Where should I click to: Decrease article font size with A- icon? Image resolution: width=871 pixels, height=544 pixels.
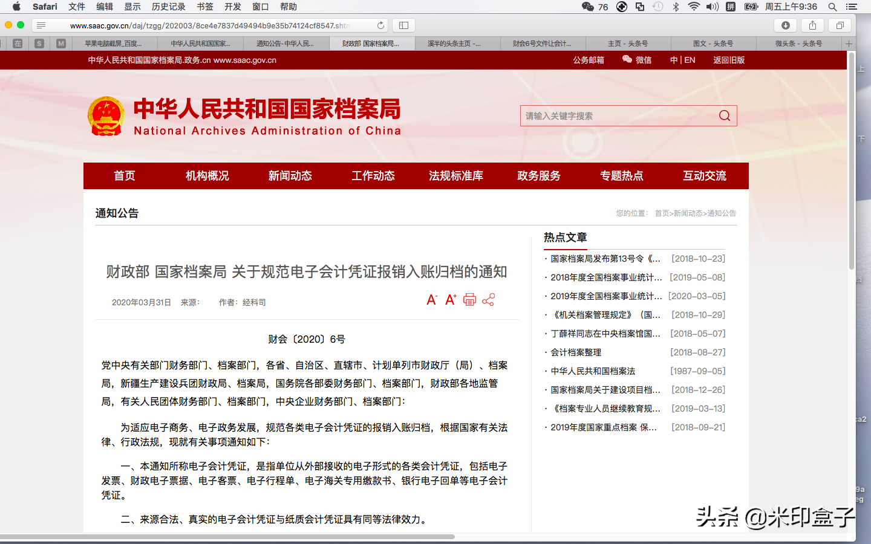coord(432,299)
